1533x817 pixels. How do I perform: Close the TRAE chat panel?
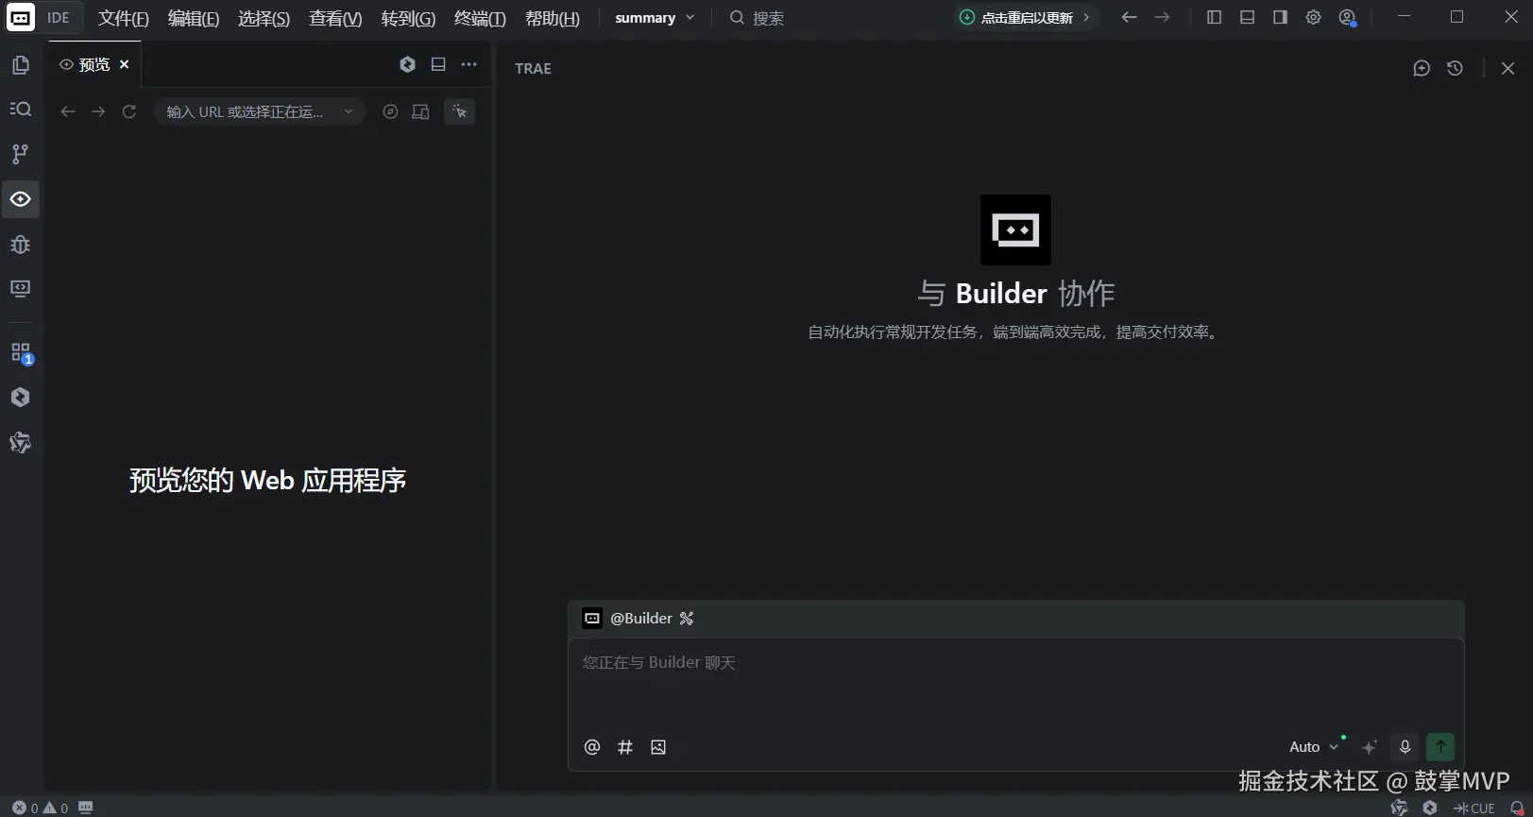coord(1507,68)
